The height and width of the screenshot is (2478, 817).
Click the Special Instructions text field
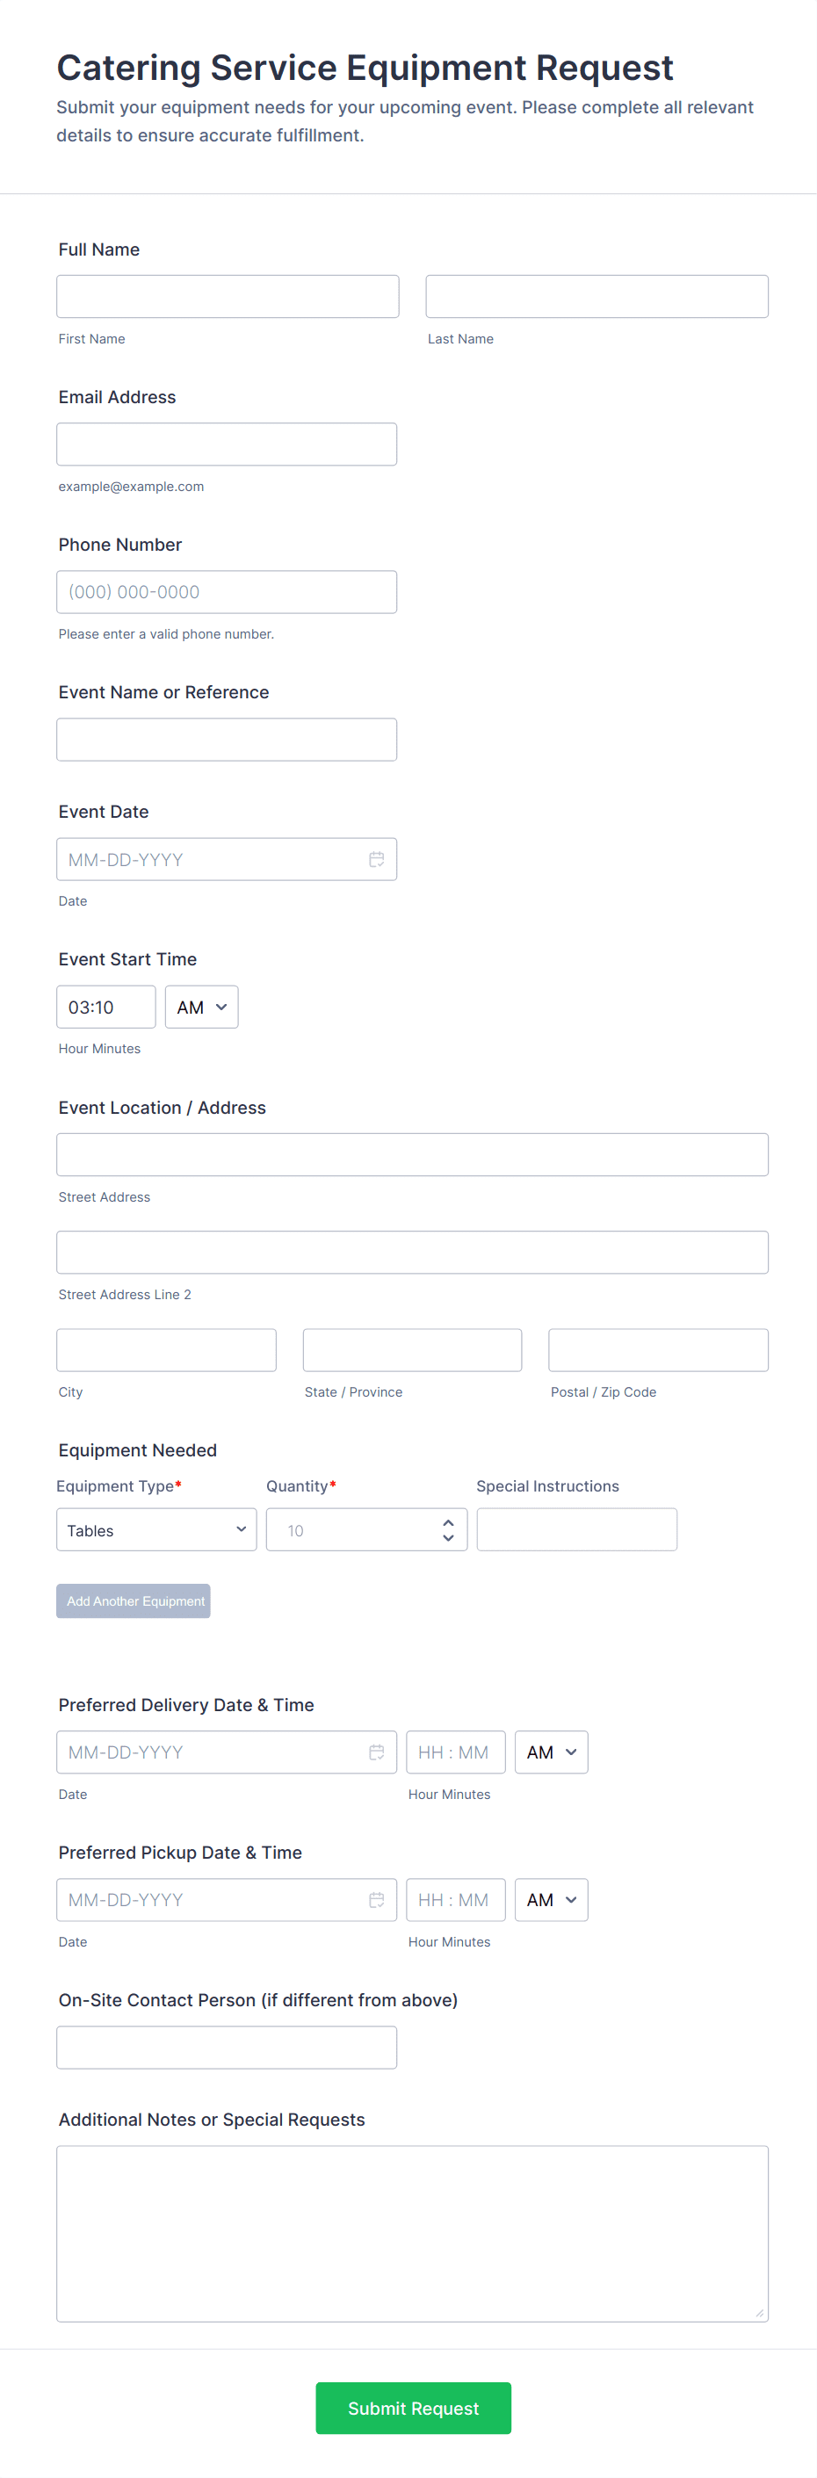tap(576, 1529)
